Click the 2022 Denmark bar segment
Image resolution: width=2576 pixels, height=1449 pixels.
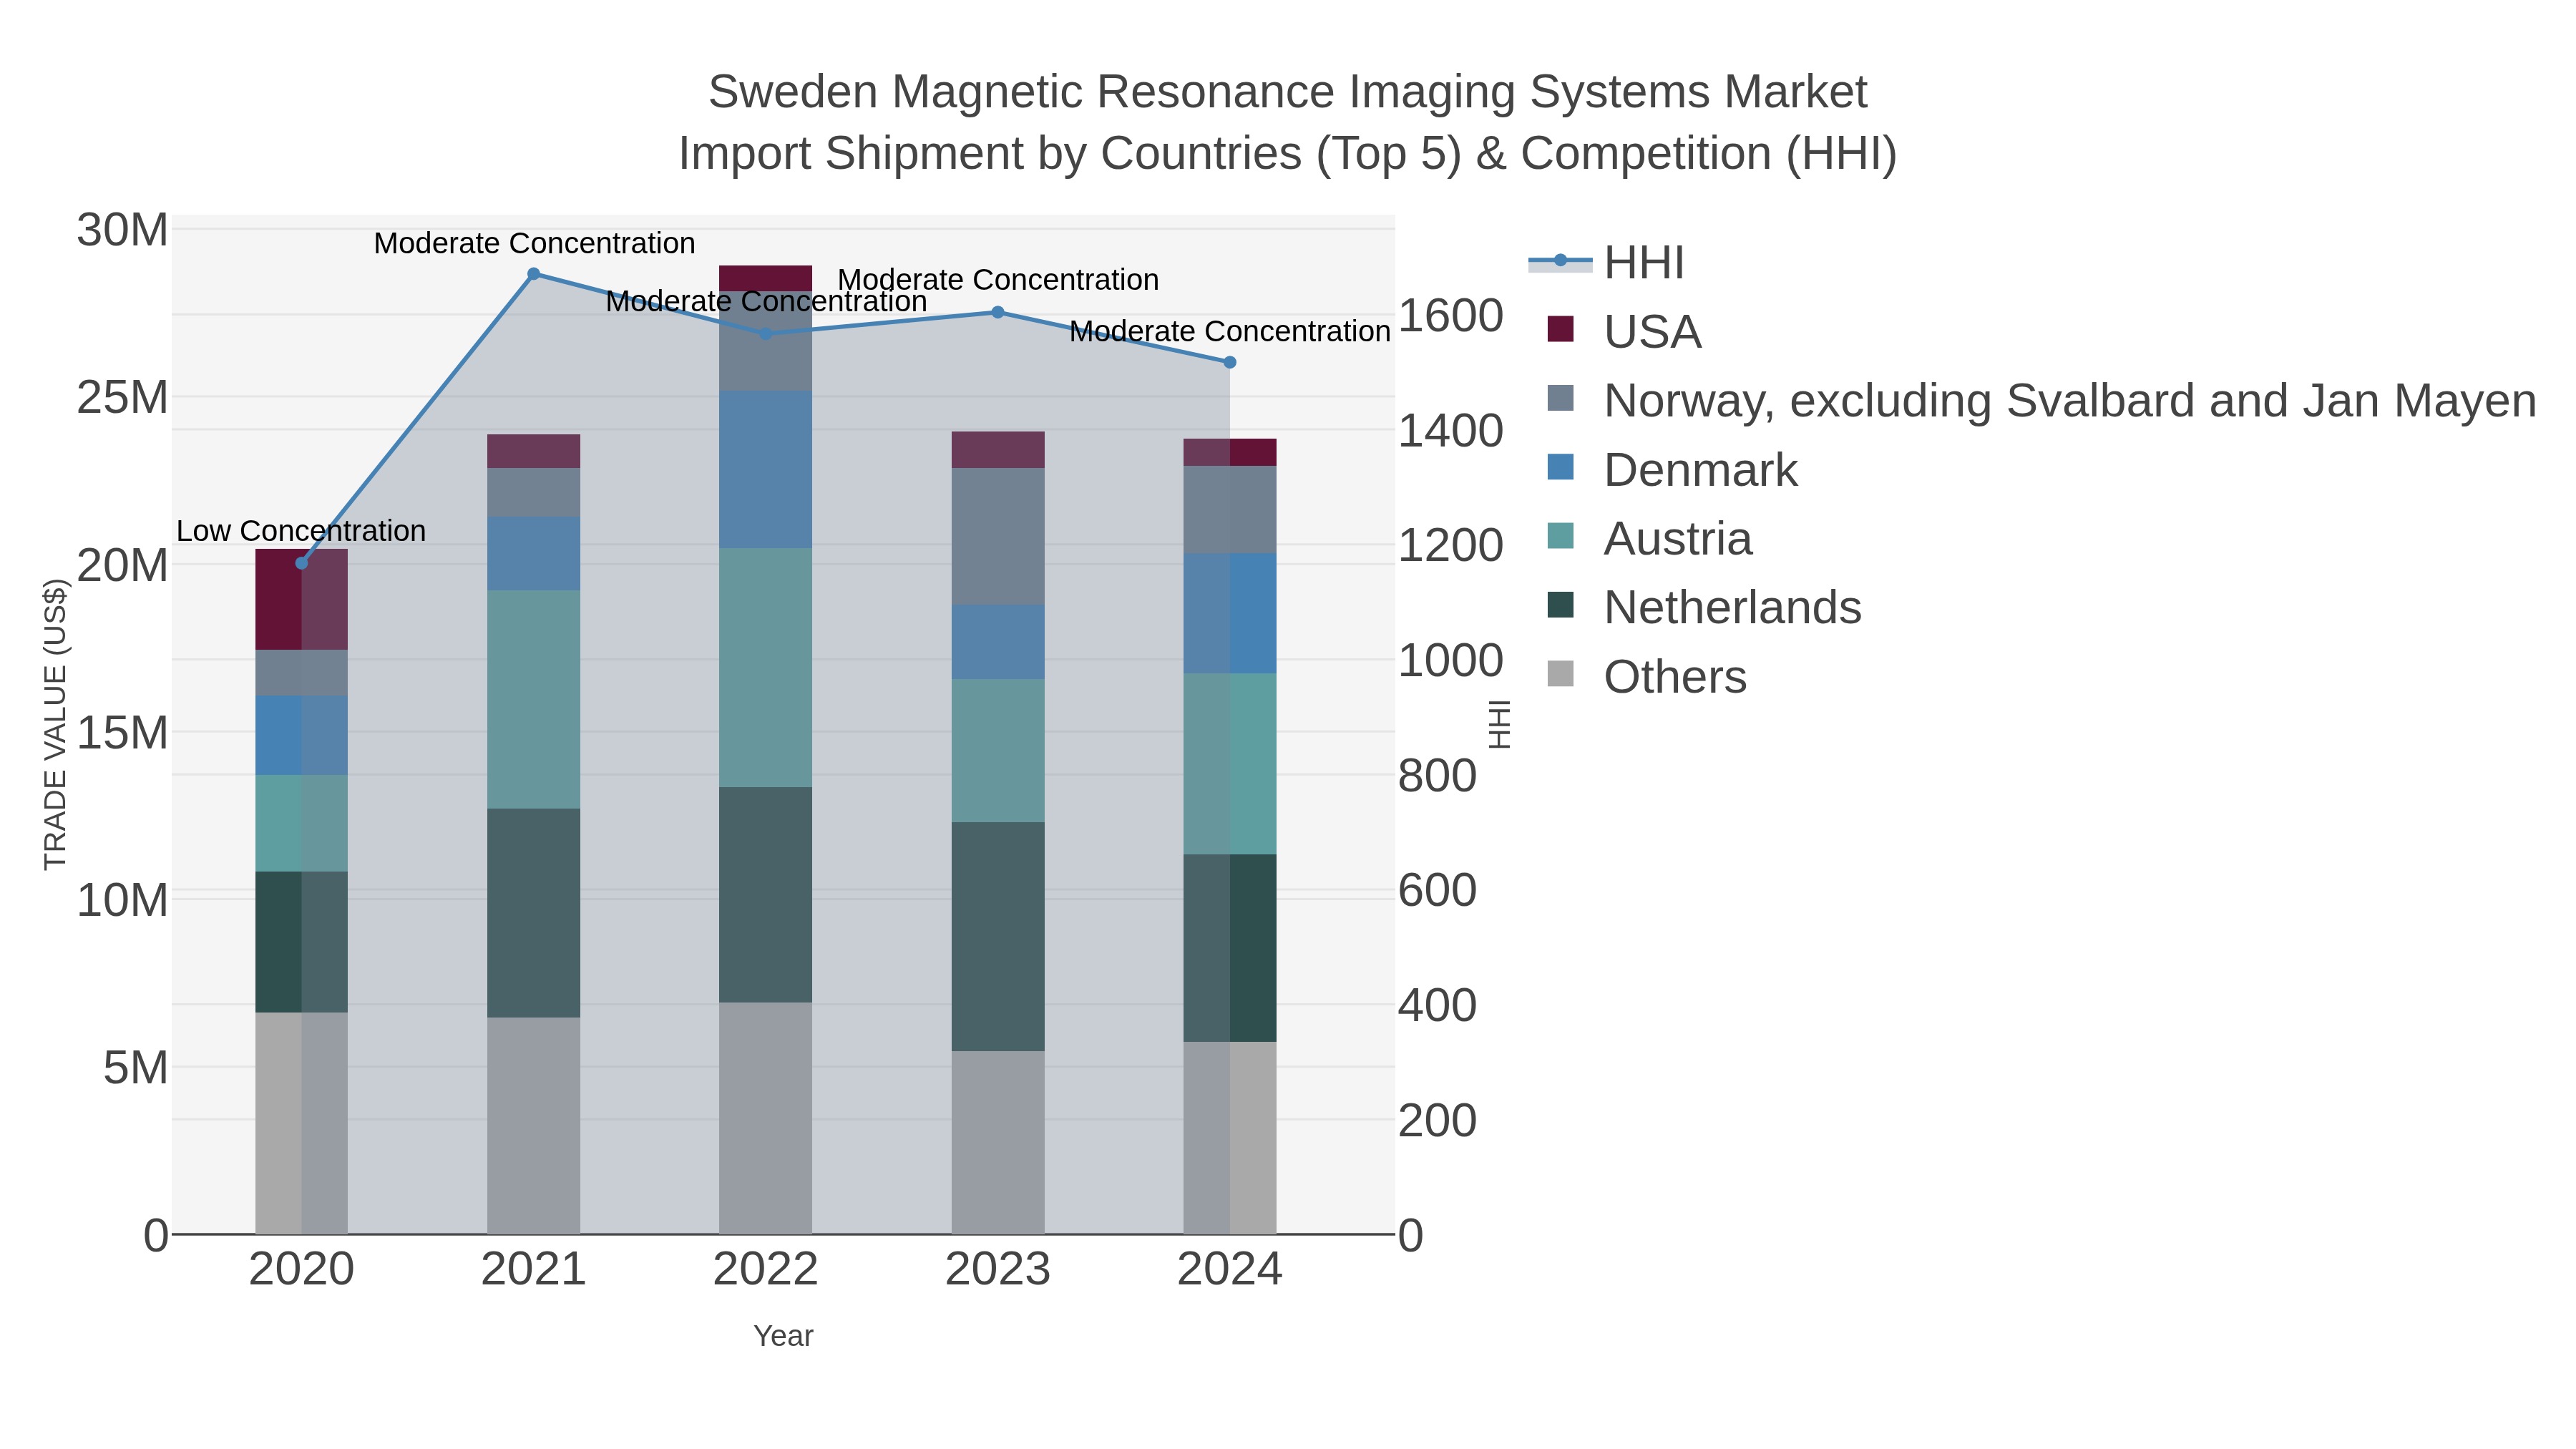point(766,469)
